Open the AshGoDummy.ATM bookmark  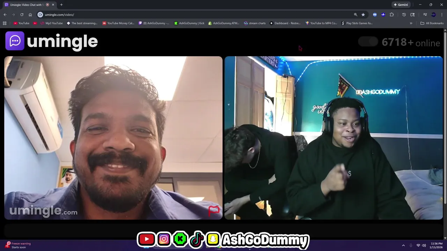pyautogui.click(x=224, y=23)
